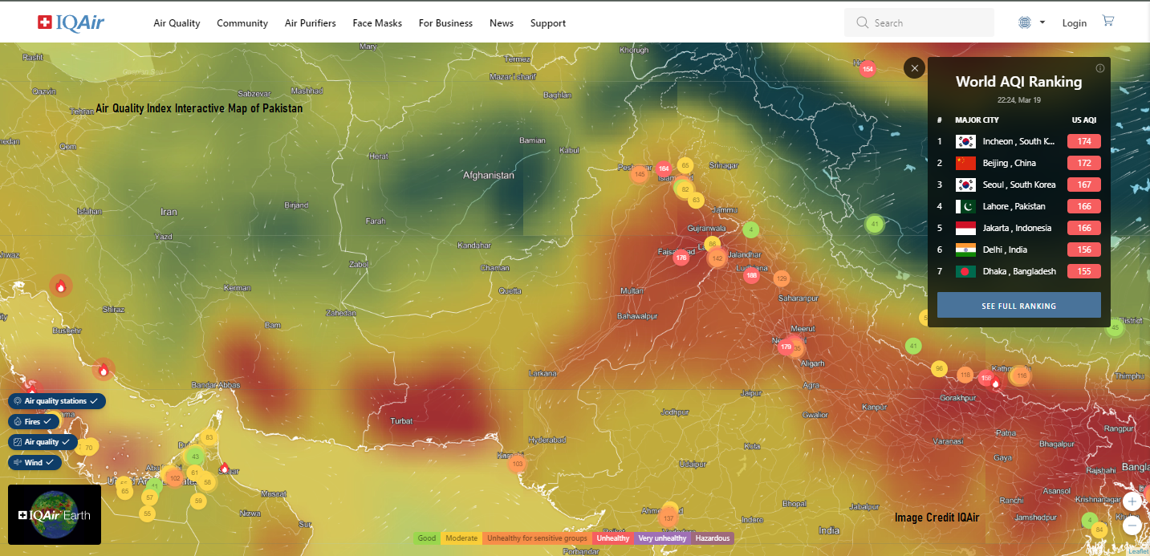
Task: Toggle the Air quality stations layer
Action: 57,400
